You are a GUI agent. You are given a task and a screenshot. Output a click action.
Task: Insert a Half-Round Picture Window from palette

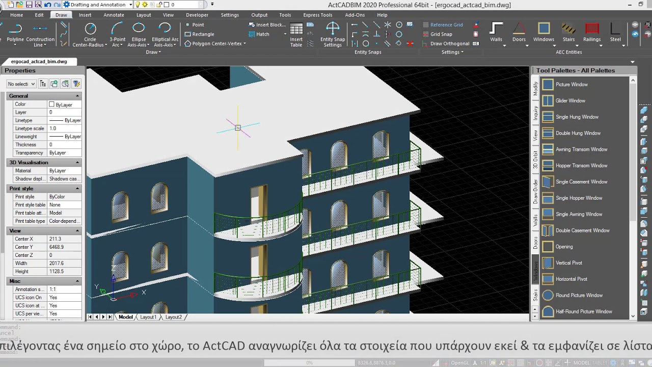pos(584,311)
